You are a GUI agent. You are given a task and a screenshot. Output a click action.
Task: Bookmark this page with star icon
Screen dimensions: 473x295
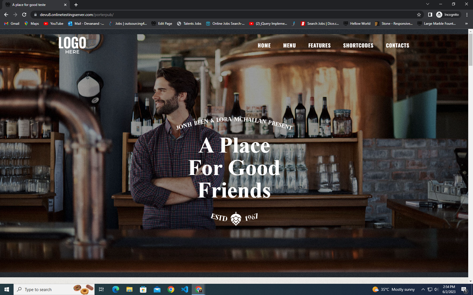tap(419, 15)
